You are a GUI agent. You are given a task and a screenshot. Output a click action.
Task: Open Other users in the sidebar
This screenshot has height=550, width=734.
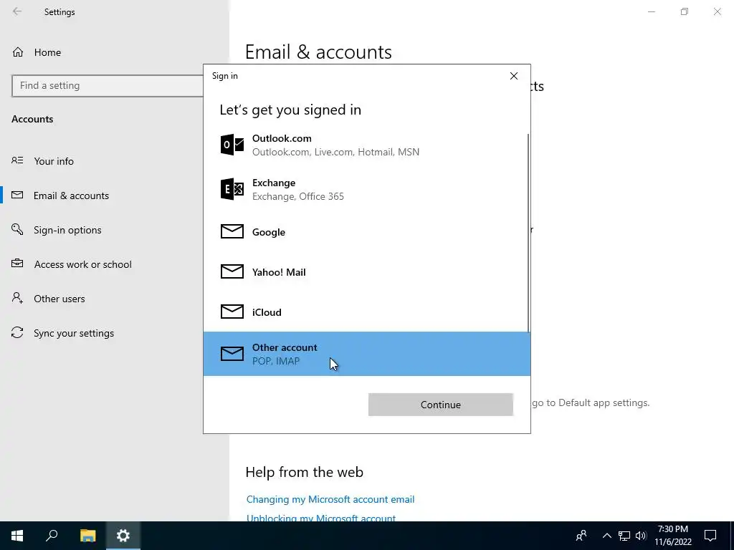tap(59, 299)
